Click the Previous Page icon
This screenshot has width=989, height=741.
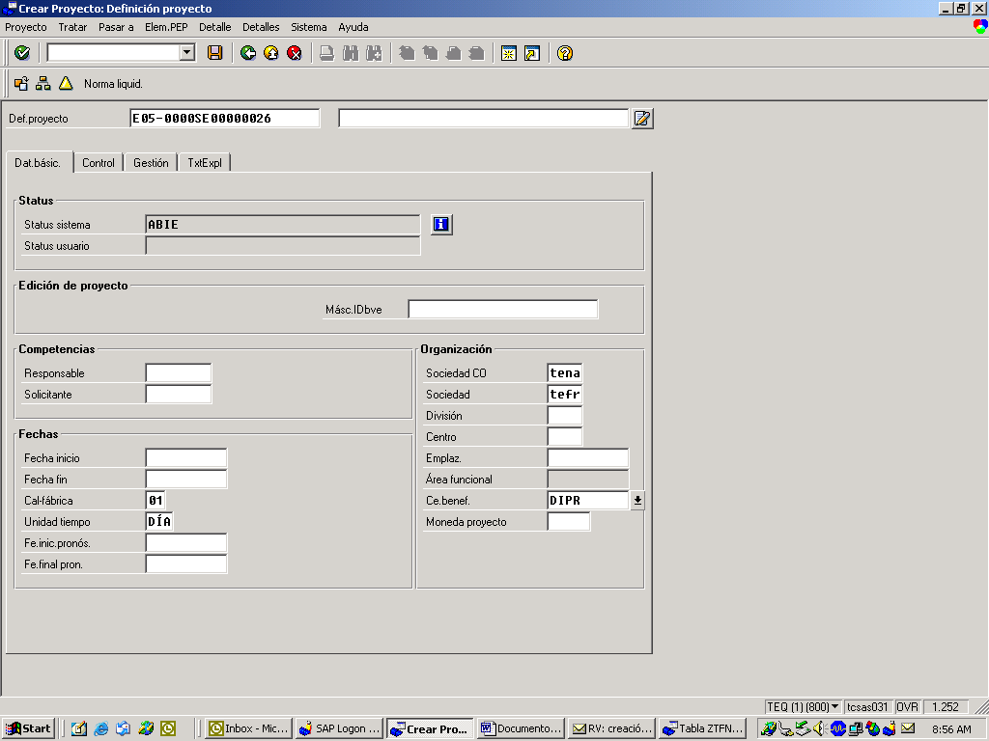pyautogui.click(x=430, y=53)
